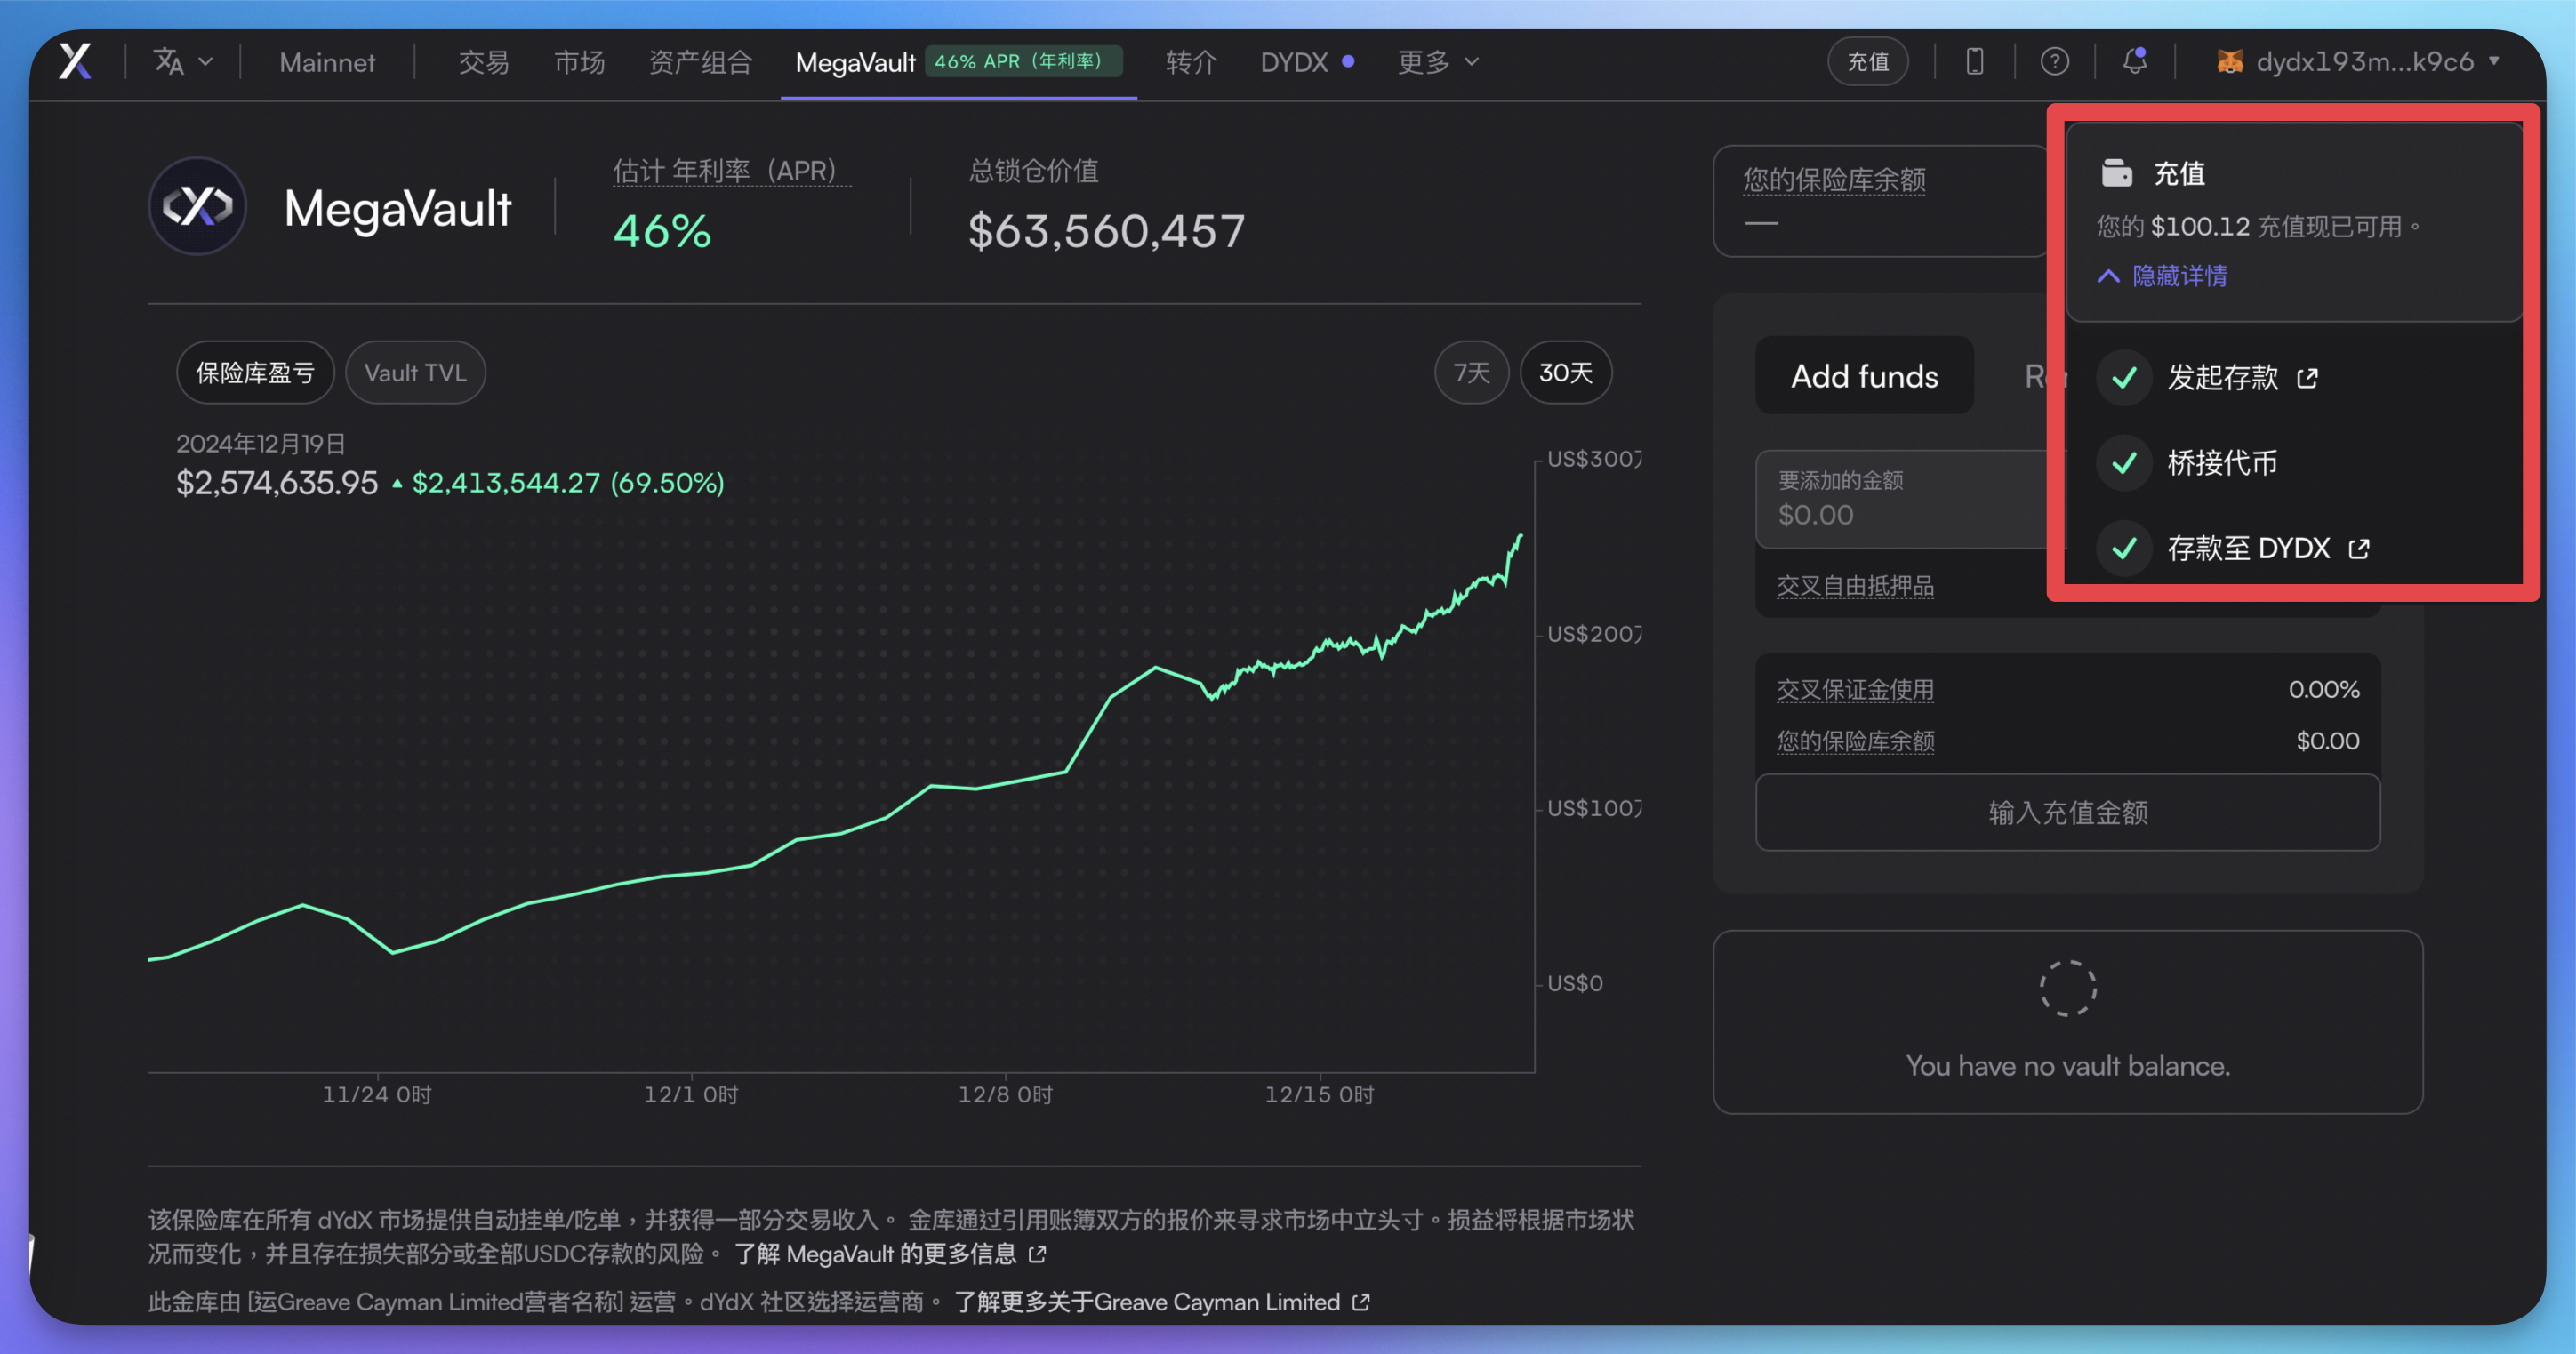Viewport: 2576px width, 1354px height.
Task: Select the 7天 time range
Action: pos(1471,373)
